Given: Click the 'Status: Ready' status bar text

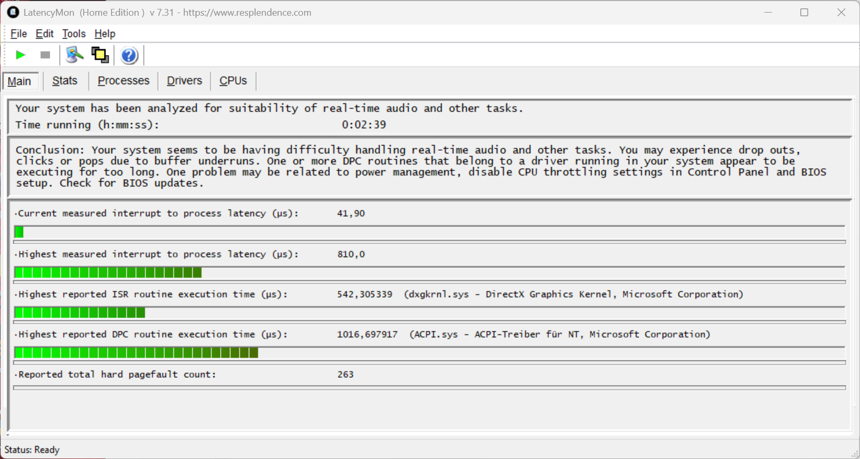Looking at the screenshot, I should 32,450.
